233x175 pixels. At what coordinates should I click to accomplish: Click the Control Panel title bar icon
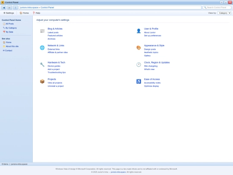click(3, 2)
